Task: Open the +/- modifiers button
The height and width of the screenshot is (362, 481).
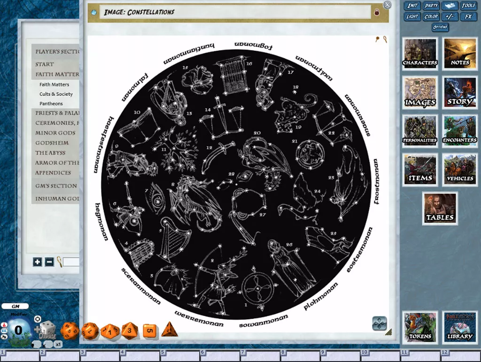Action: [x=450, y=16]
